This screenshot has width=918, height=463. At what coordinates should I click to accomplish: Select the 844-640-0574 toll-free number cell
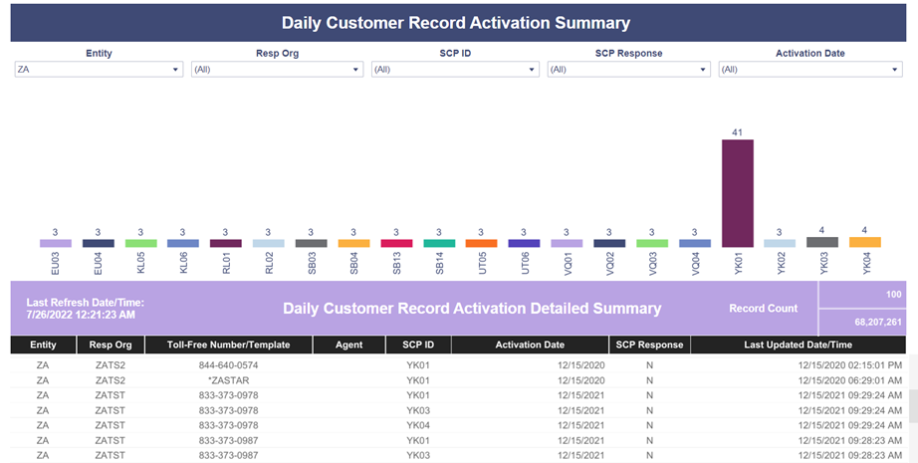click(x=228, y=365)
